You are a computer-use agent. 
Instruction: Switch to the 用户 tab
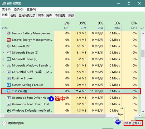click(x=49, y=15)
